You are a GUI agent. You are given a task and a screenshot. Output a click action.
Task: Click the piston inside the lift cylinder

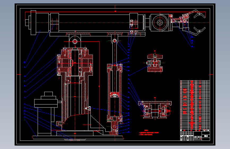(x=115, y=94)
